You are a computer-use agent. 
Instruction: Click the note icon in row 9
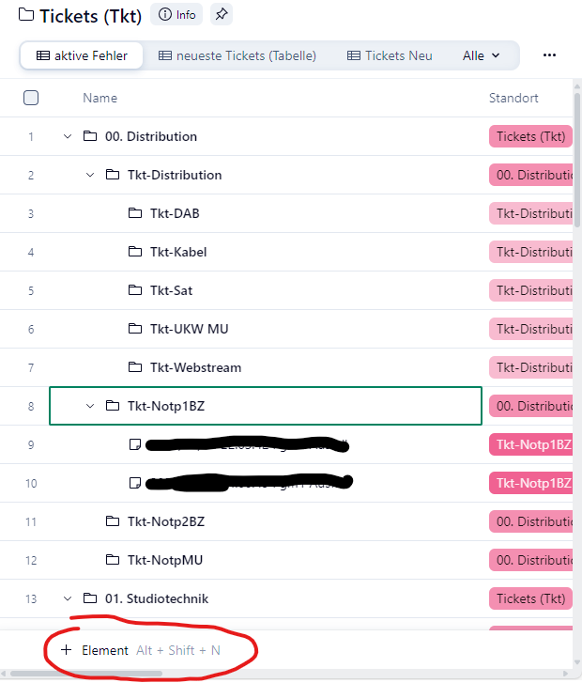point(134,444)
